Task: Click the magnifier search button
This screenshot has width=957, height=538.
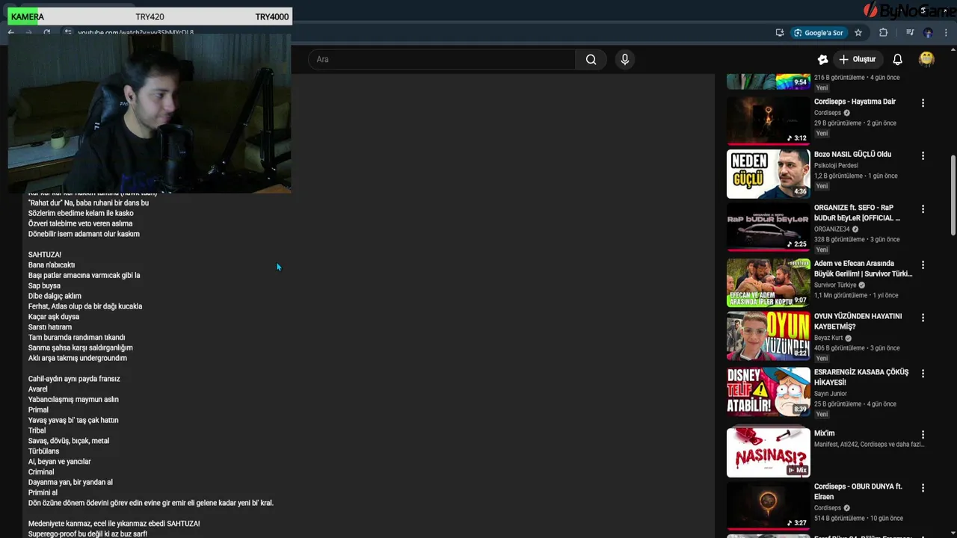Action: (591, 59)
